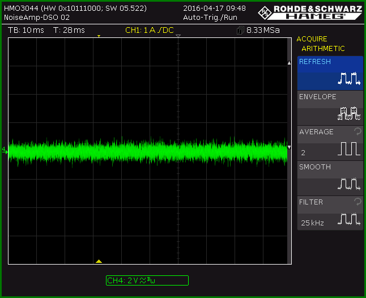Image resolution: width=366 pixels, height=298 pixels.
Task: Click the Average square wave icon
Action: 349,148
